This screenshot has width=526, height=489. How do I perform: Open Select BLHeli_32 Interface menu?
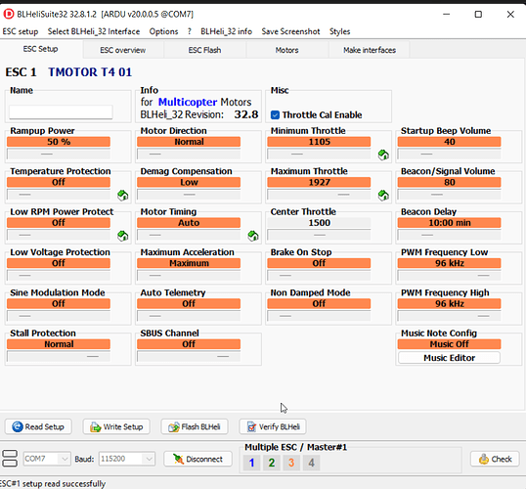(x=94, y=31)
